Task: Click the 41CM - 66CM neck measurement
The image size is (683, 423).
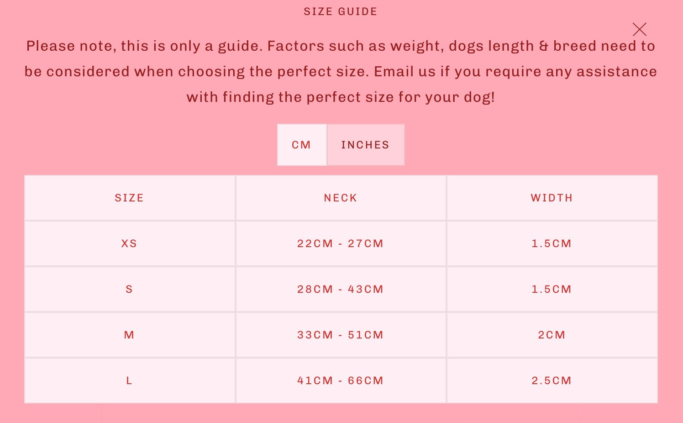Action: (341, 381)
